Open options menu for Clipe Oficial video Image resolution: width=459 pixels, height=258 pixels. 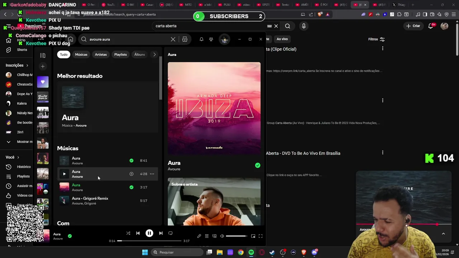click(x=383, y=48)
